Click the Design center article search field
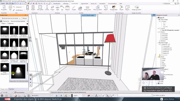This screenshot has width=180, height=101. [11, 18]
